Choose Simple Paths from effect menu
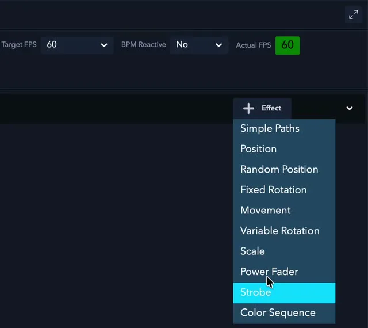Viewport: 368px width, 328px height. [284, 128]
